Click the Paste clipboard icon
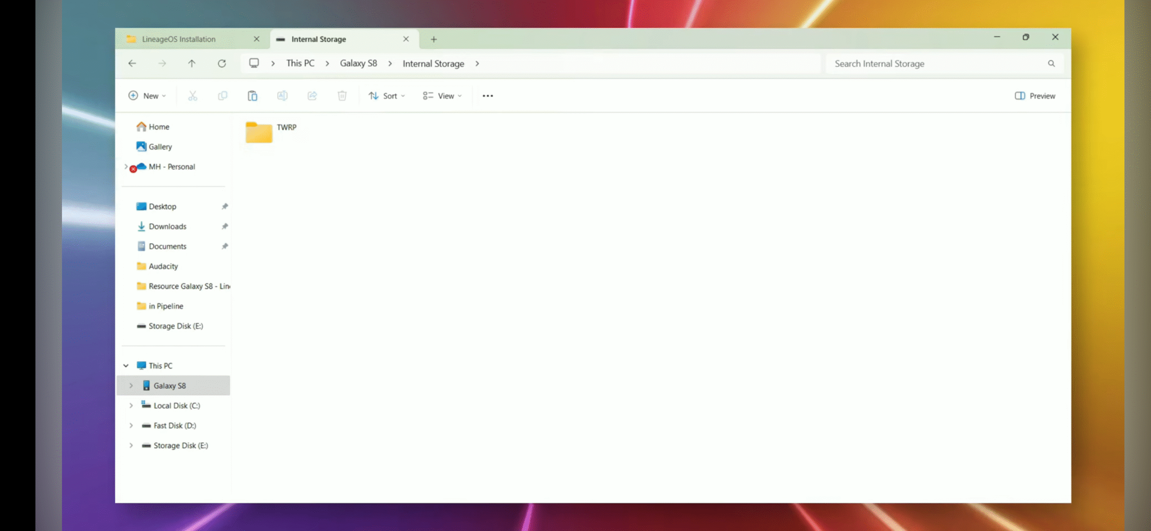The image size is (1151, 531). (x=252, y=96)
